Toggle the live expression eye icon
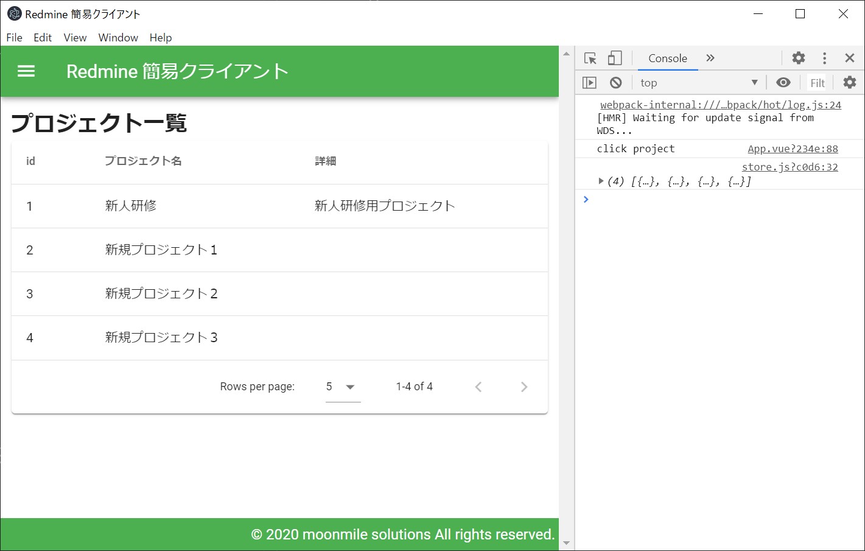The width and height of the screenshot is (865, 551). (783, 83)
